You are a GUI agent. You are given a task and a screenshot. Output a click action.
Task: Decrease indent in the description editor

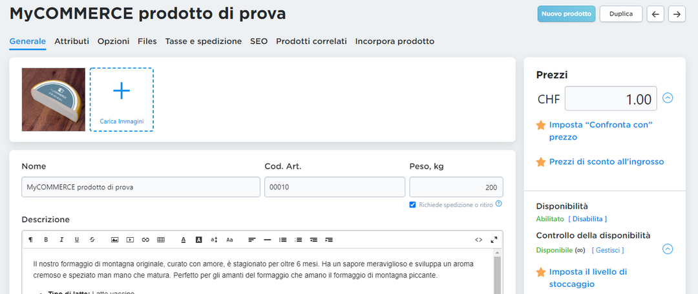click(x=314, y=240)
